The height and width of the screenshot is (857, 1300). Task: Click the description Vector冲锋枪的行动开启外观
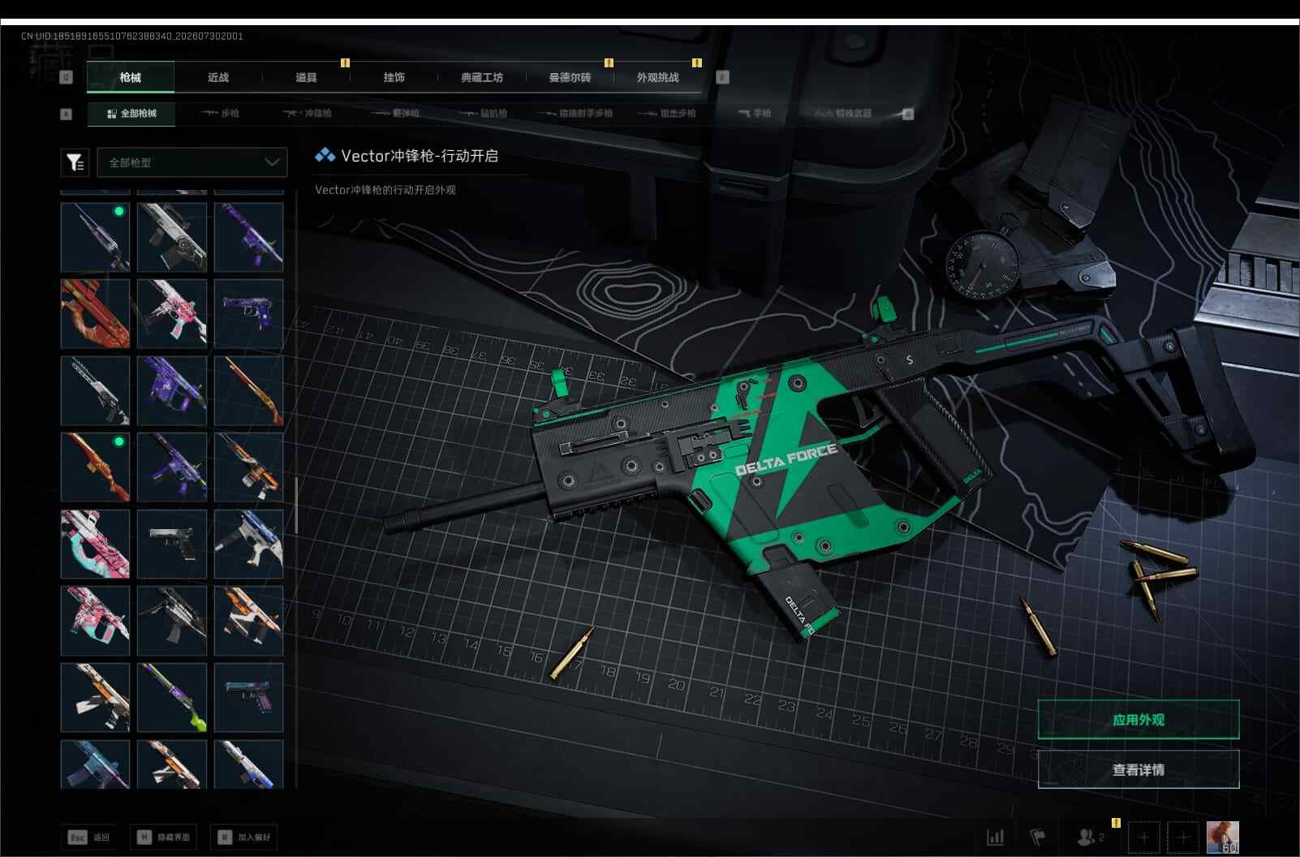tap(385, 190)
